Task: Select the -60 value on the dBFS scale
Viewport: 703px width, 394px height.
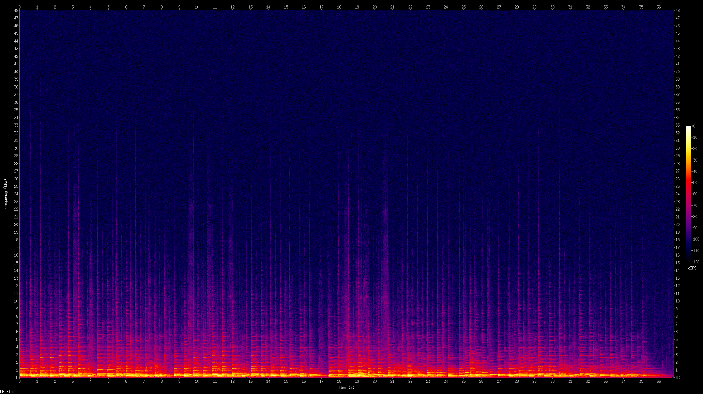Action: pyautogui.click(x=694, y=194)
